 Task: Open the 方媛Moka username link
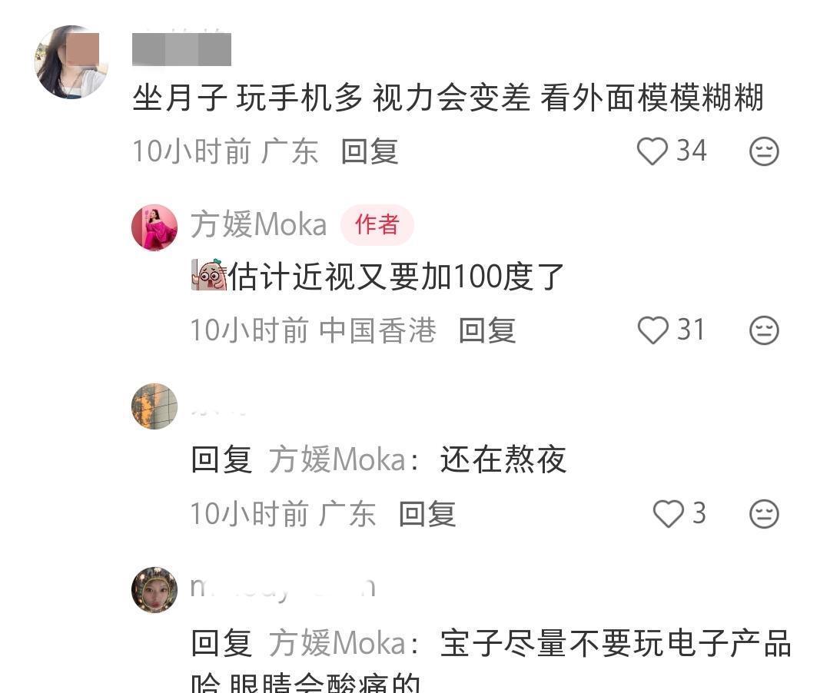click(x=258, y=224)
